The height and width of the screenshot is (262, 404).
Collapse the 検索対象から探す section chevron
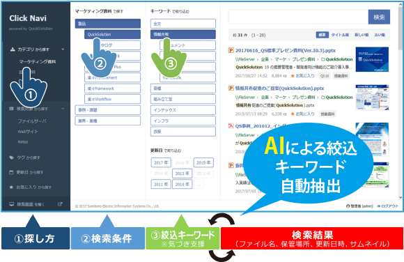coord(63,109)
